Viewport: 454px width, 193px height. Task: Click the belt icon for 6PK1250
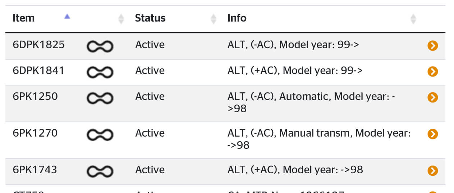tap(100, 98)
